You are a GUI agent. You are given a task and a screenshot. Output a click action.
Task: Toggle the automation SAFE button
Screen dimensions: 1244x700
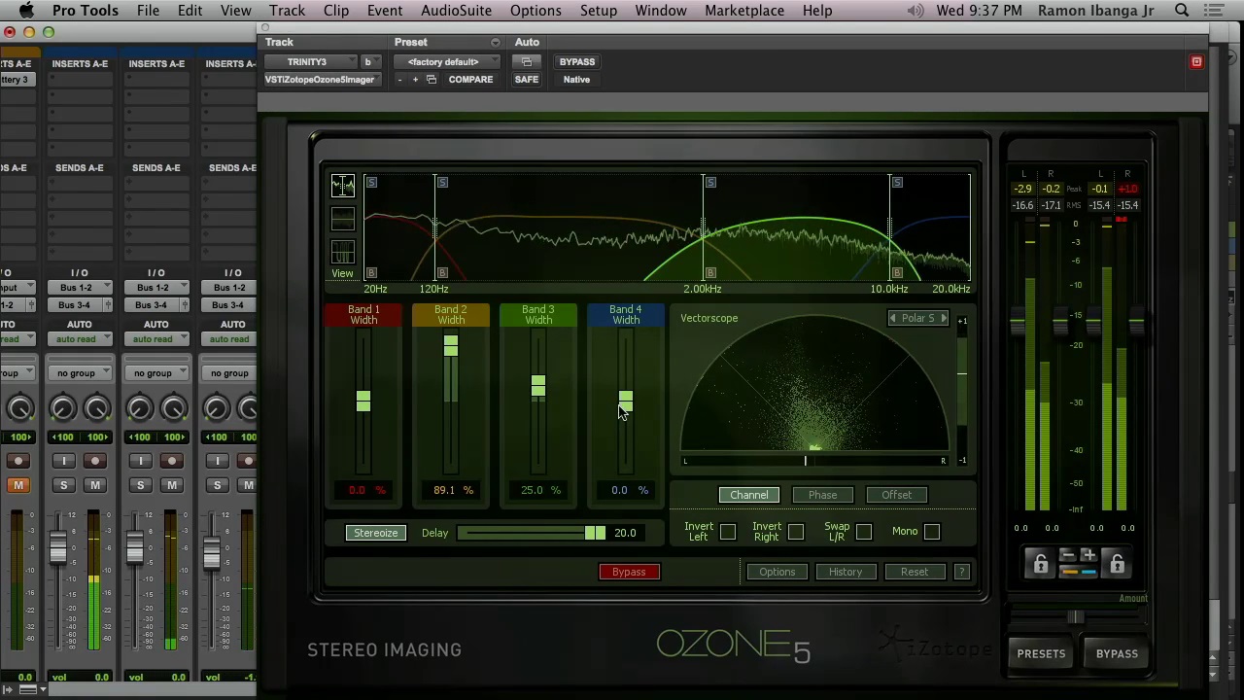point(527,80)
